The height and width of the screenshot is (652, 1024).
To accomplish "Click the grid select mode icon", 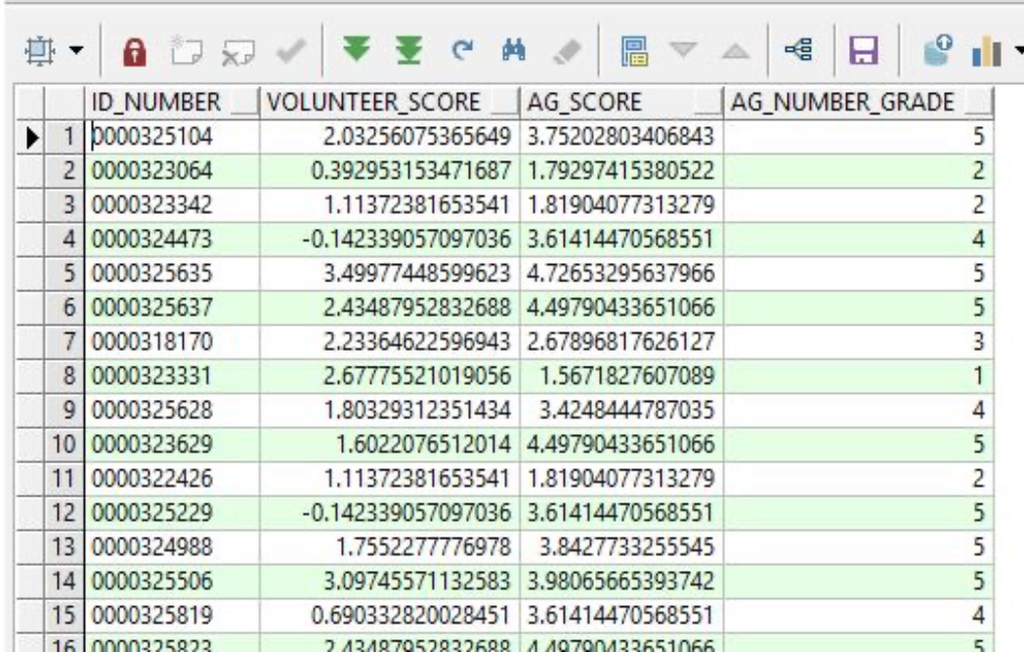I will coord(40,51).
